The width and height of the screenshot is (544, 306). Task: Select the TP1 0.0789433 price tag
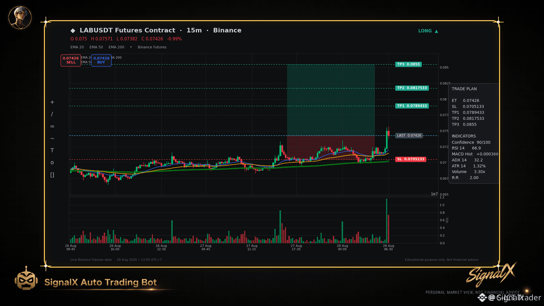click(412, 106)
